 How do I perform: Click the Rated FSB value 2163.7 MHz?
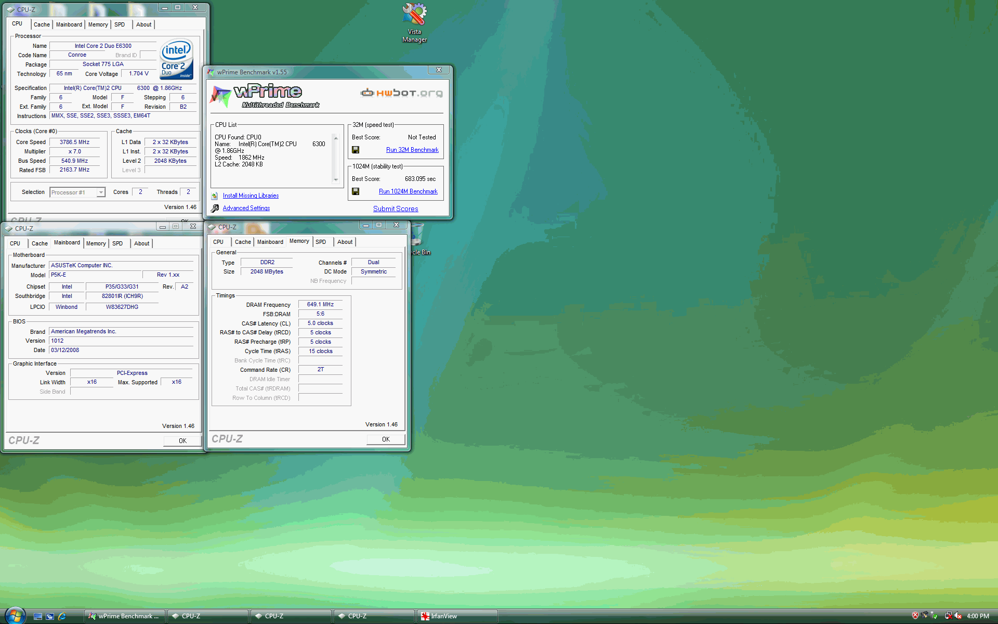point(74,170)
